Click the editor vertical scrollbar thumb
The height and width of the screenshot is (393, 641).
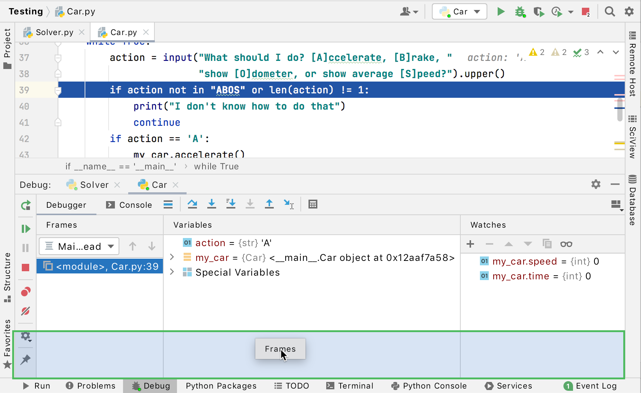click(620, 109)
